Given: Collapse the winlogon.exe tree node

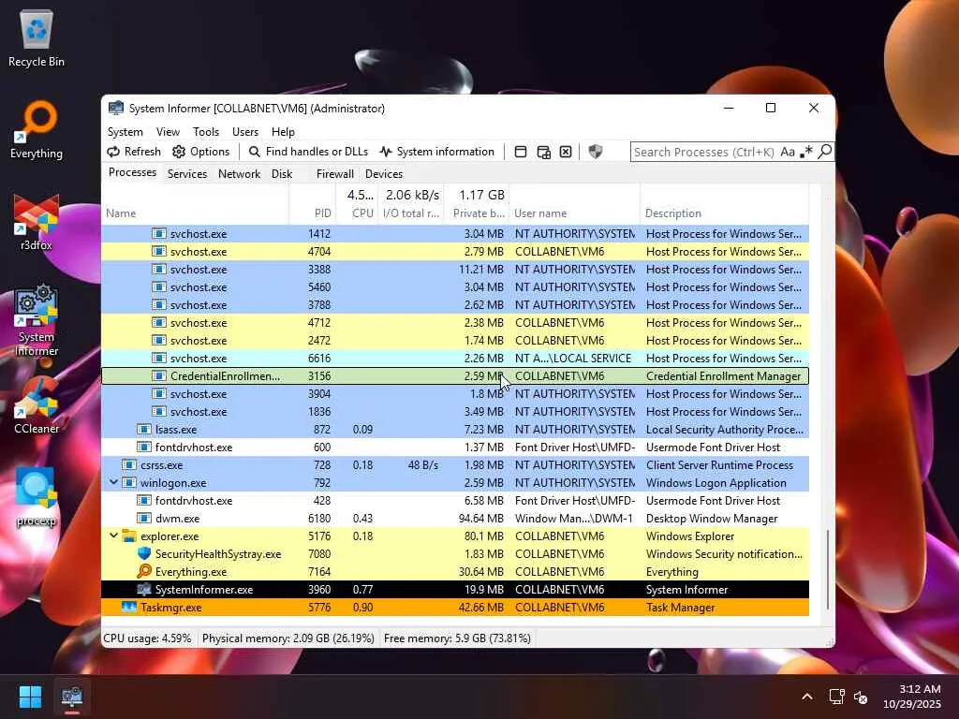Looking at the screenshot, I should click(x=113, y=482).
